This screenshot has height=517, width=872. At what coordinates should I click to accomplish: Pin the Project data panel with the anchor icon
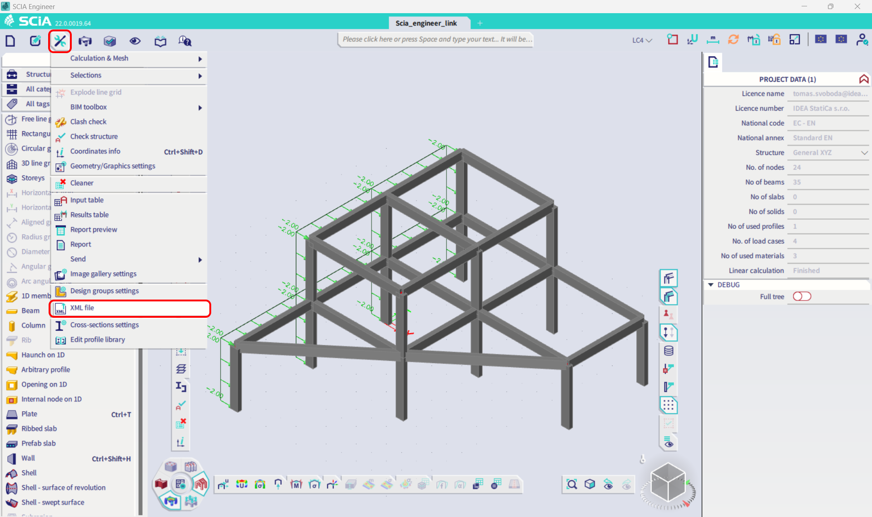coord(863,79)
